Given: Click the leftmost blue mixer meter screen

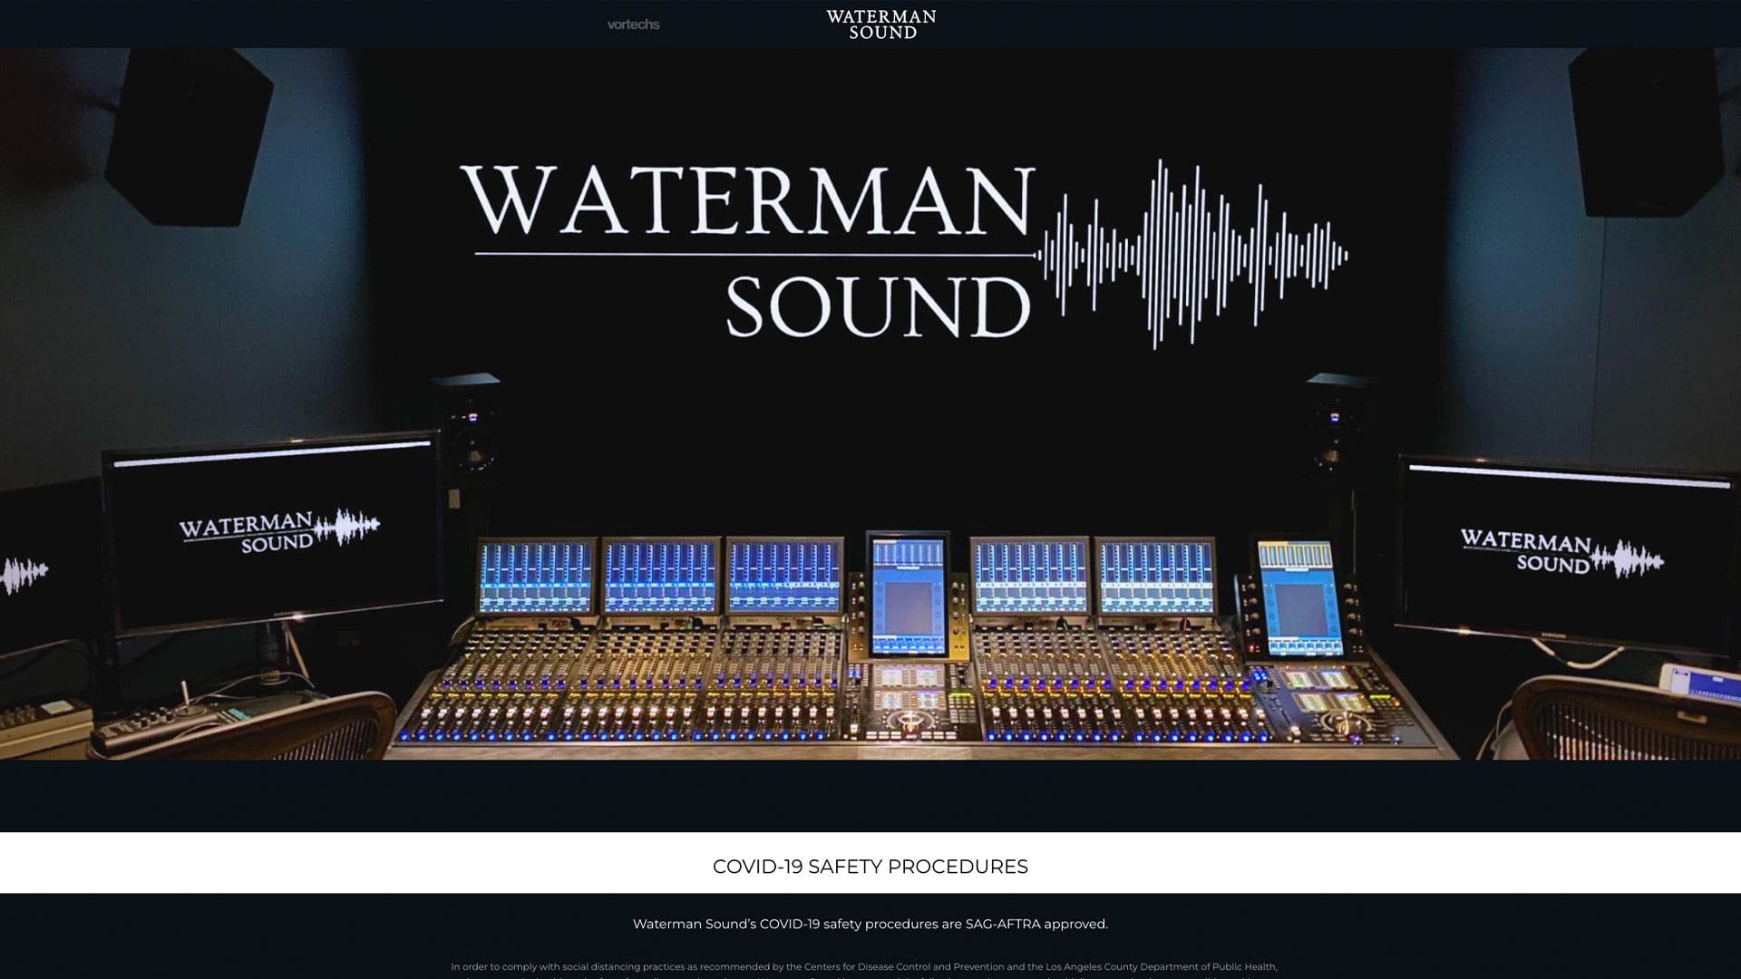Looking at the screenshot, I should pyautogui.click(x=536, y=577).
